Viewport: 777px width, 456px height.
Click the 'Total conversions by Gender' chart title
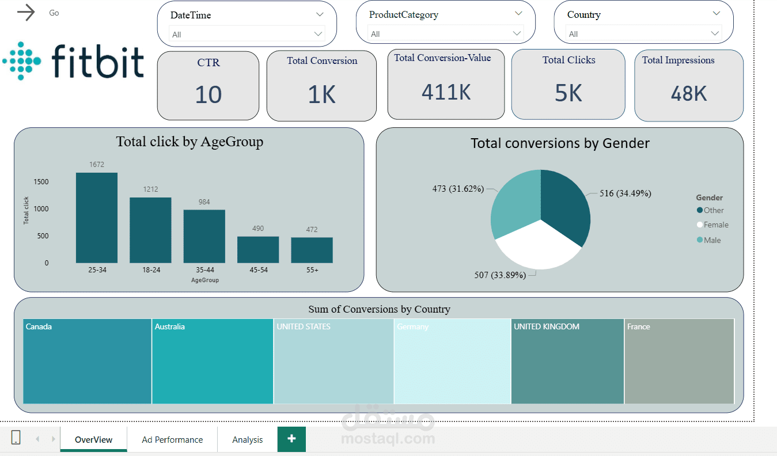(560, 143)
